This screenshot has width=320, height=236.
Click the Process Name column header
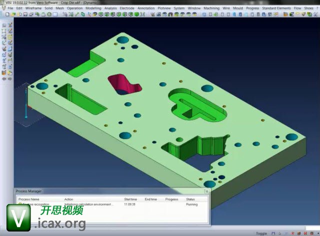pos(29,199)
